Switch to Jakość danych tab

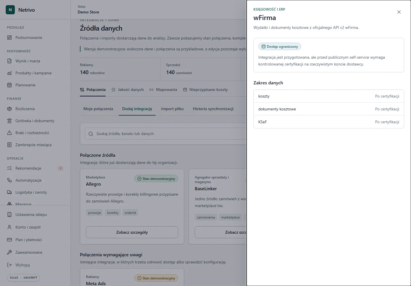128,90
